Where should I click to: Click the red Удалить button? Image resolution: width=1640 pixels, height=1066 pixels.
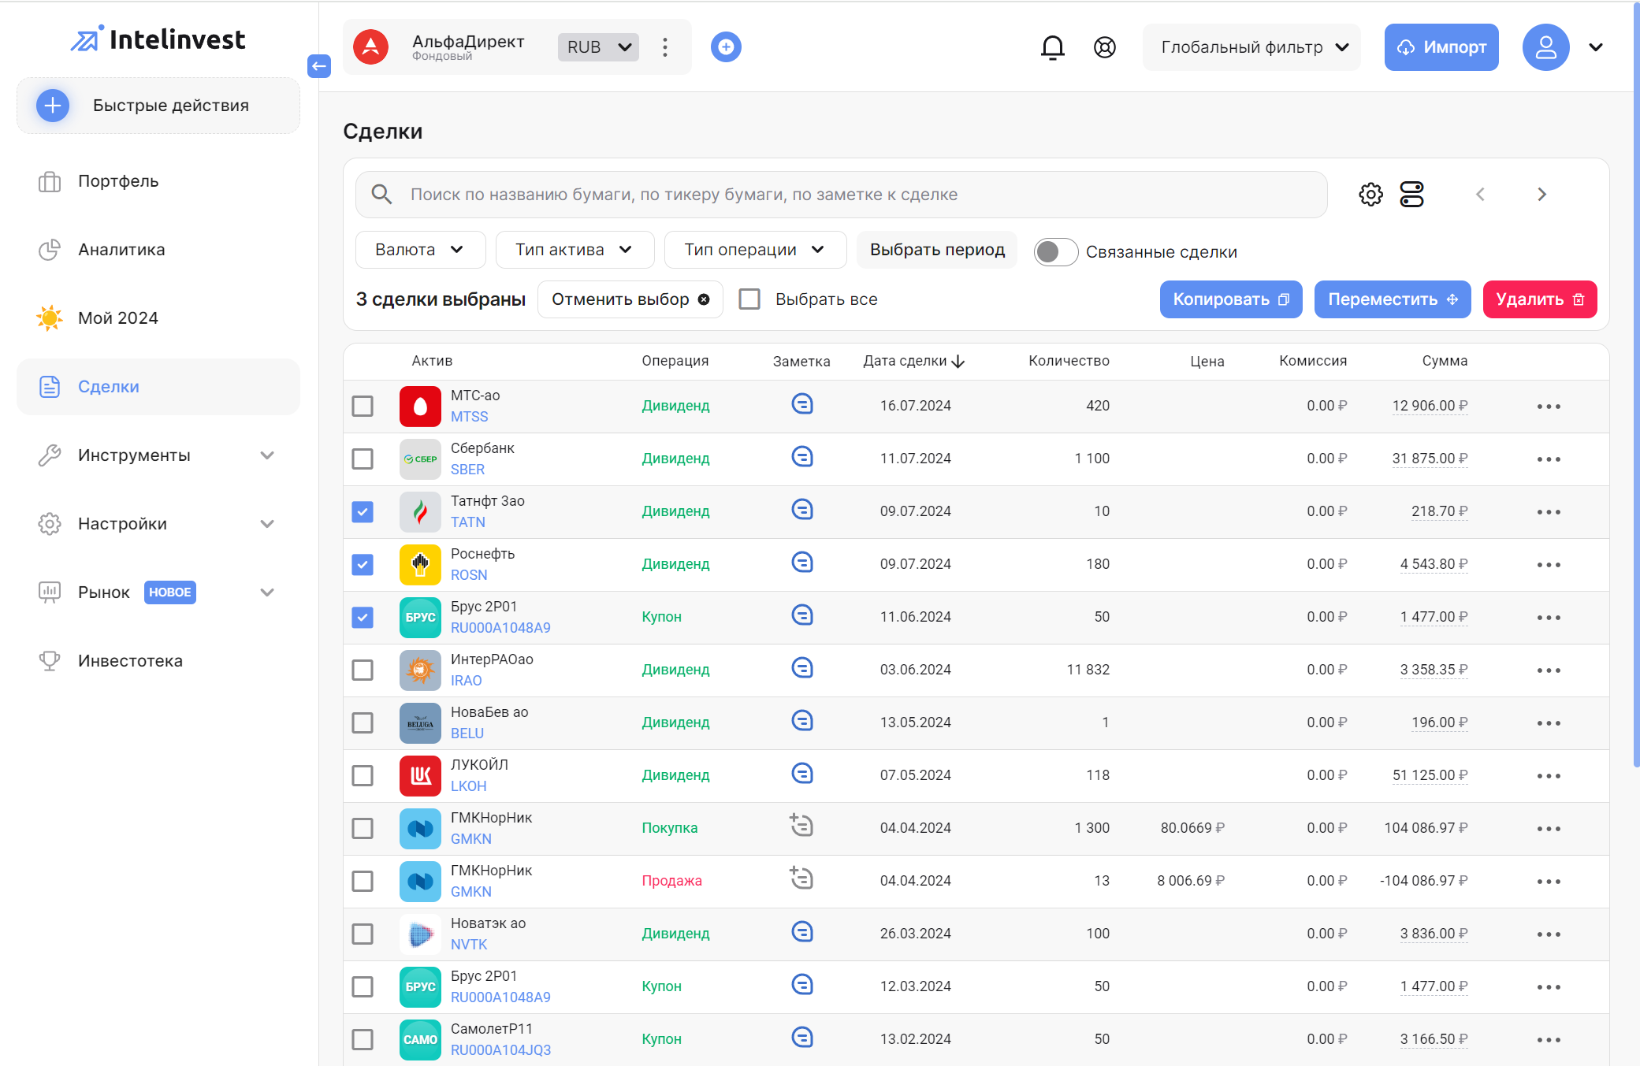1540,299
